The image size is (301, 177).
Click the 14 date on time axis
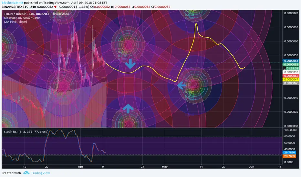[201, 167]
